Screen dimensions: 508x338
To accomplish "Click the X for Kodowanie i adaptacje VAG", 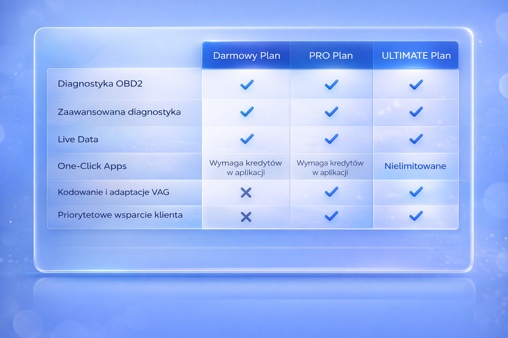I will pos(246,192).
